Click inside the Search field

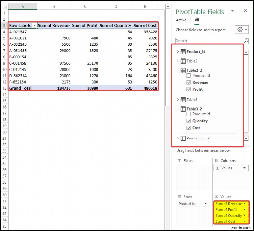point(206,41)
